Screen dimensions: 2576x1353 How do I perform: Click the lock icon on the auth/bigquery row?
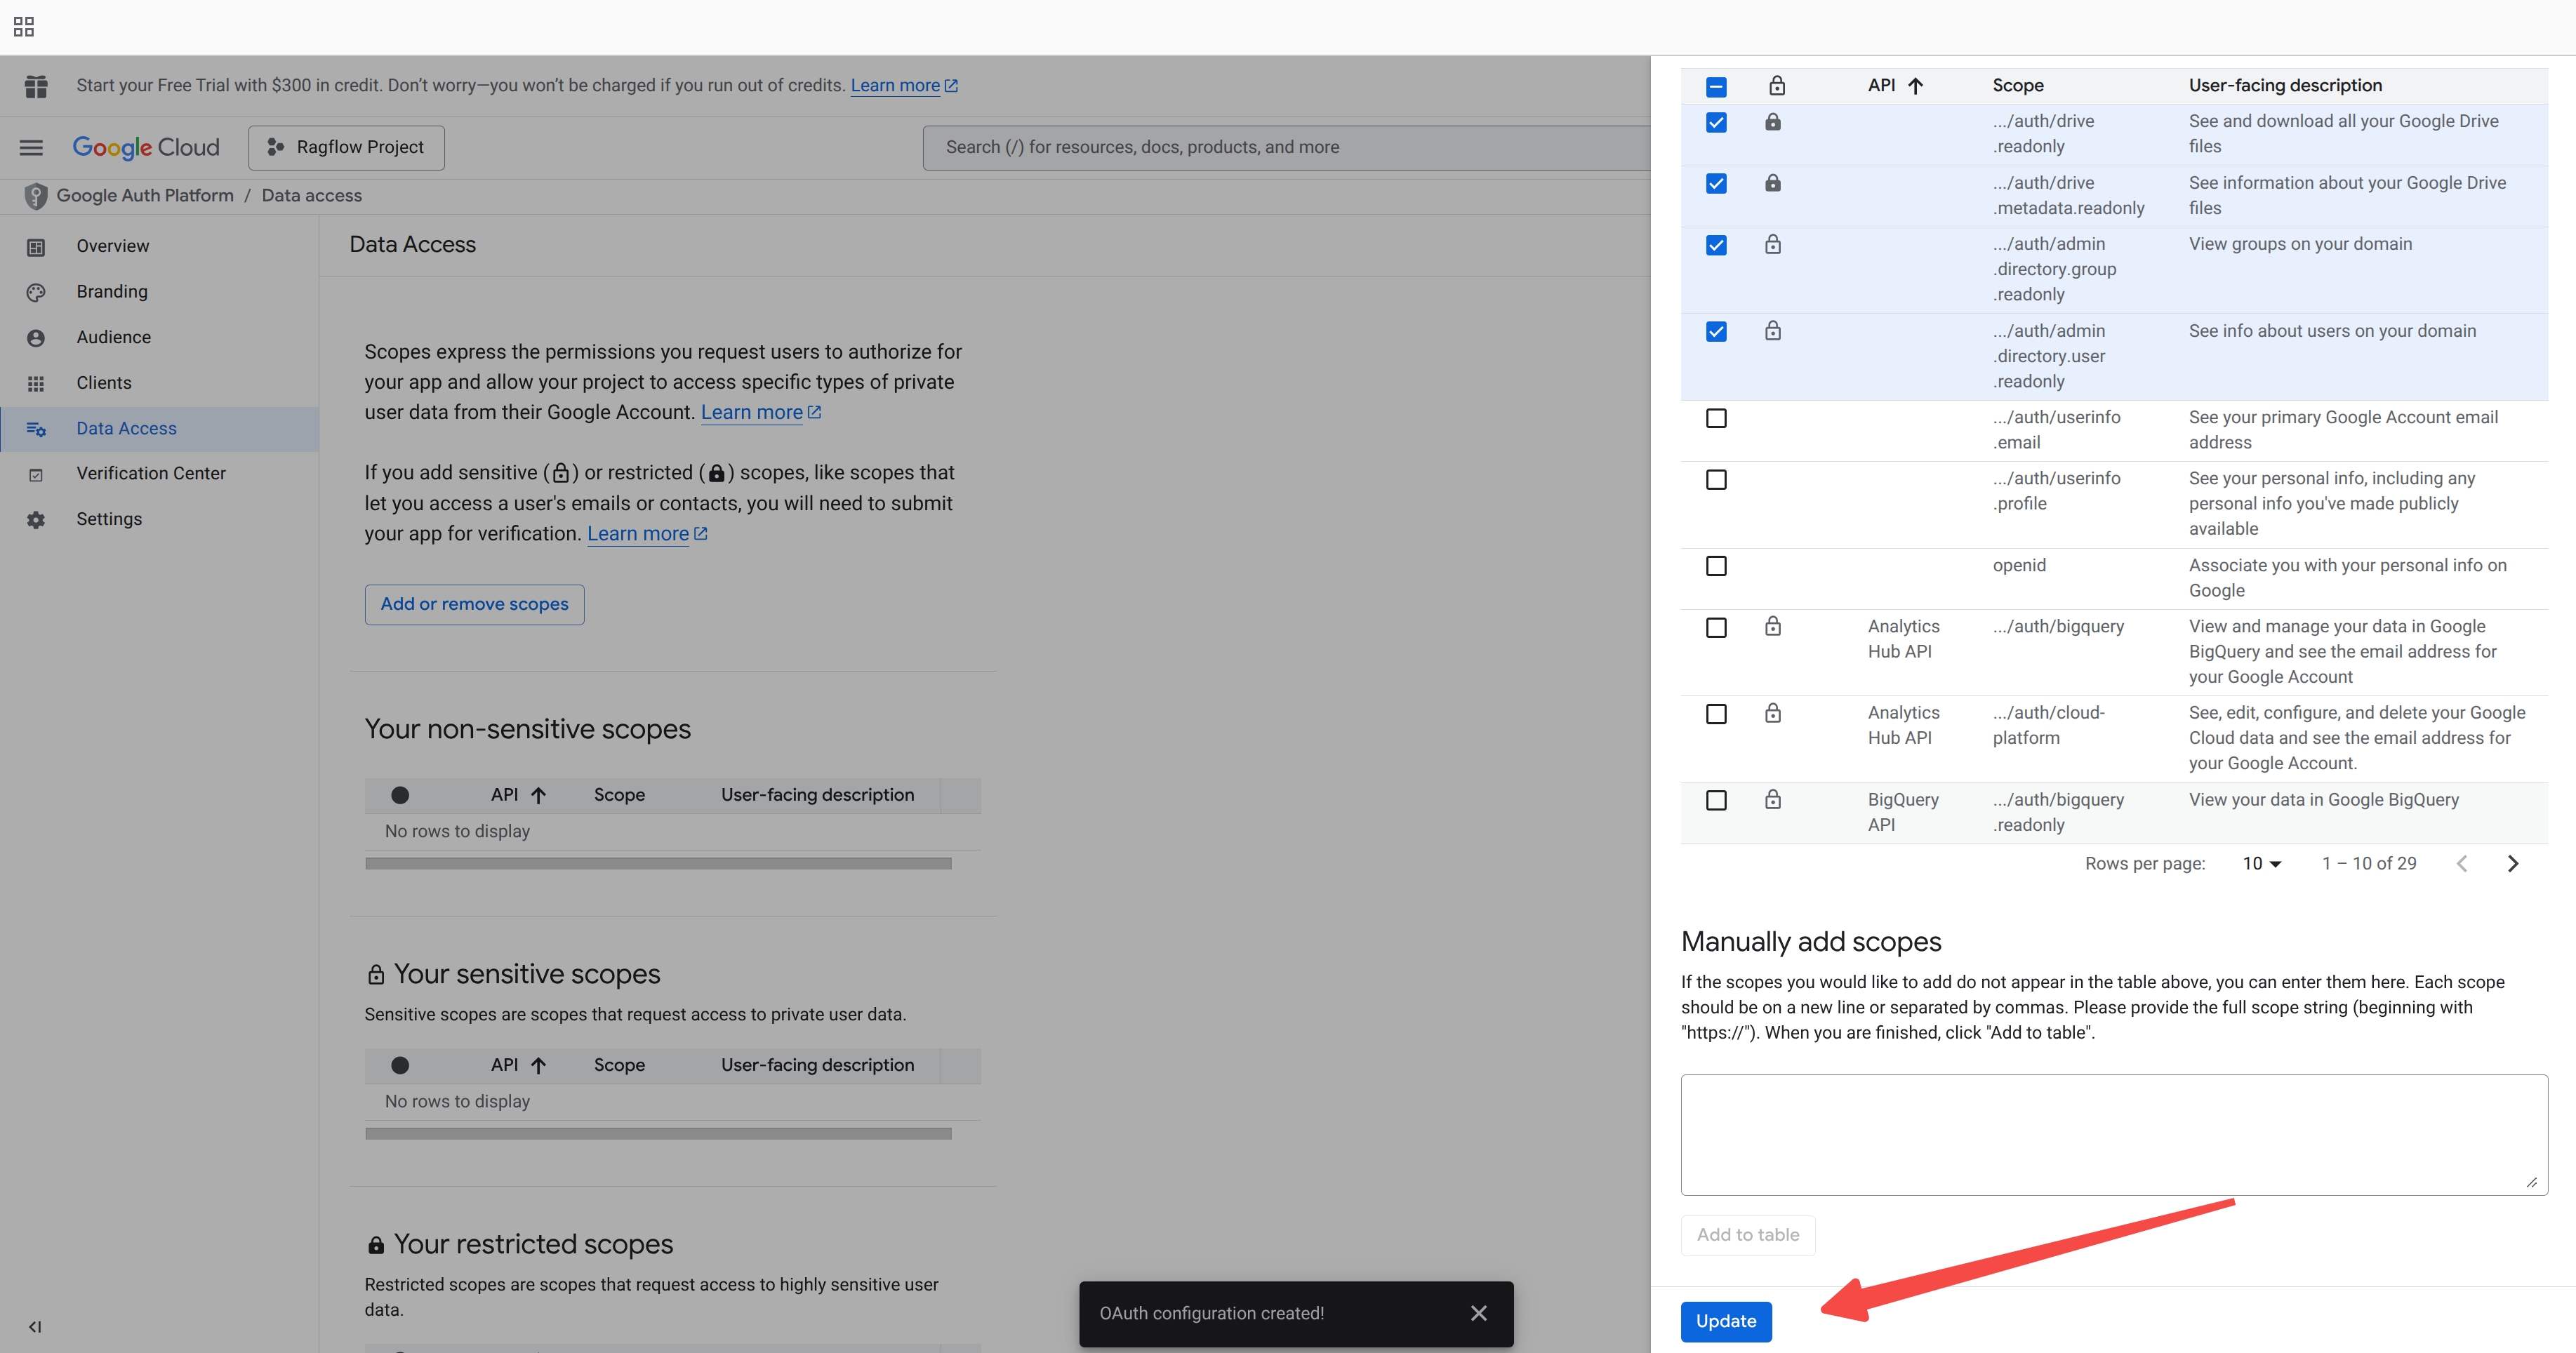click(1773, 626)
